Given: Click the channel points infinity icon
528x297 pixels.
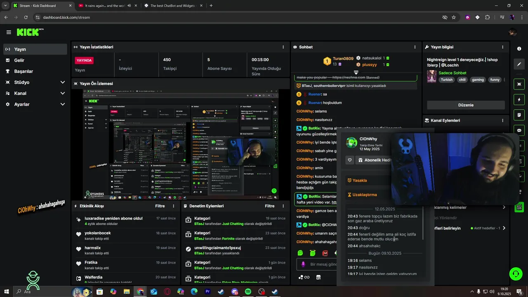Looking at the screenshot, I should (304, 277).
